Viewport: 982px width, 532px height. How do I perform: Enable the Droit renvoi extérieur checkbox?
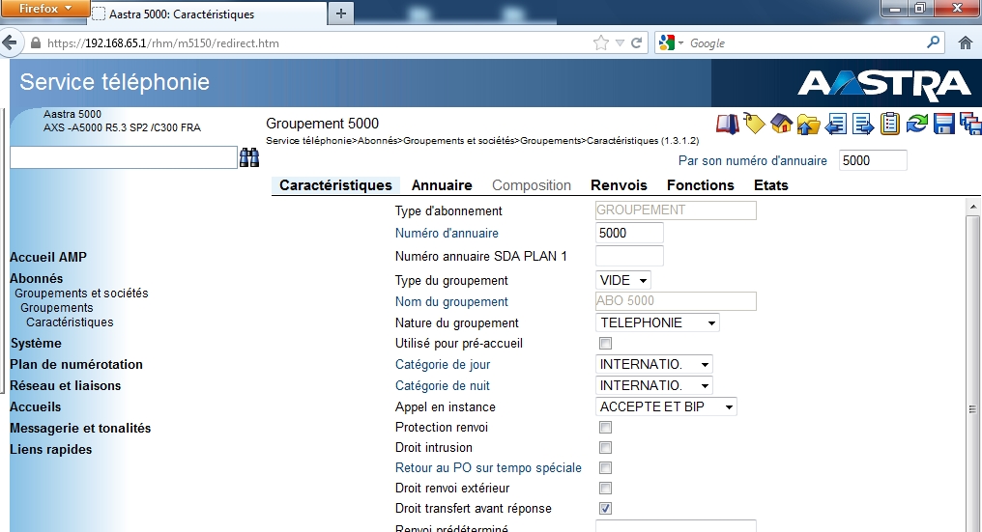pos(605,488)
